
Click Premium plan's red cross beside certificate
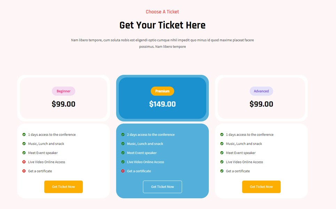click(x=123, y=171)
